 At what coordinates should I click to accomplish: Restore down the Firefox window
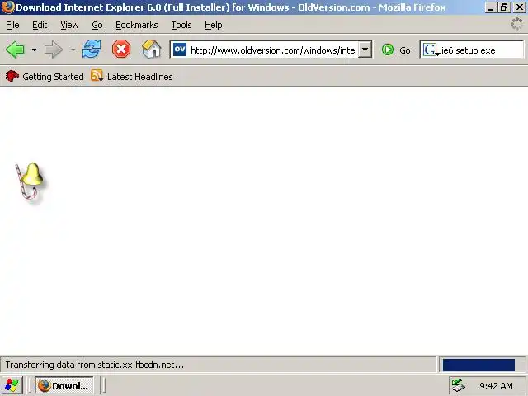pyautogui.click(x=504, y=7)
